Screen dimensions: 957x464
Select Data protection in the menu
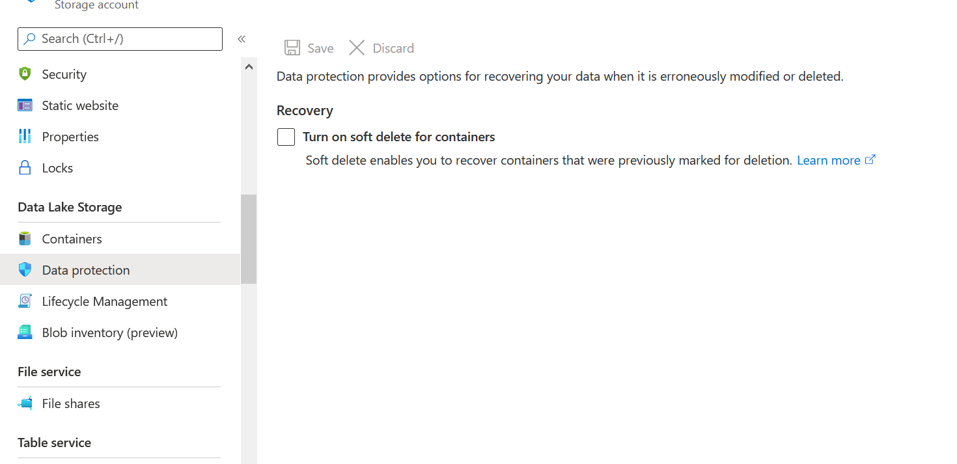85,269
